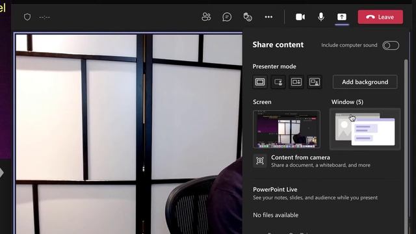
Task: Open the meeting chat icon
Action: pos(227,17)
